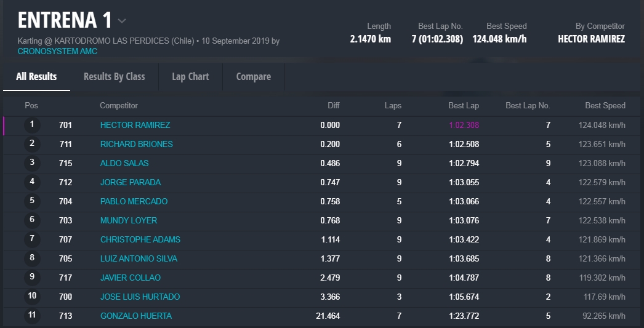Click the purple 1:02.308 best lap time
Image resolution: width=644 pixels, height=328 pixels.
click(x=464, y=125)
